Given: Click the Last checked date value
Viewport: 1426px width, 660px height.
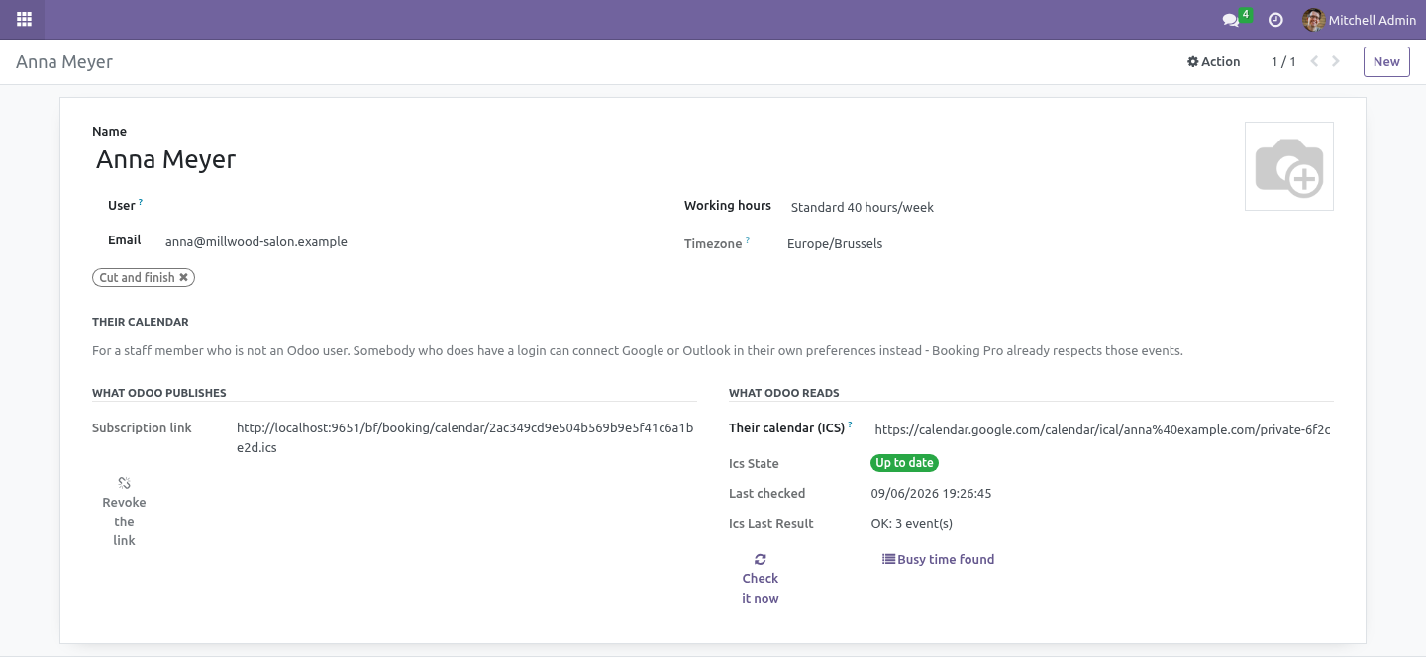Looking at the screenshot, I should tap(931, 493).
